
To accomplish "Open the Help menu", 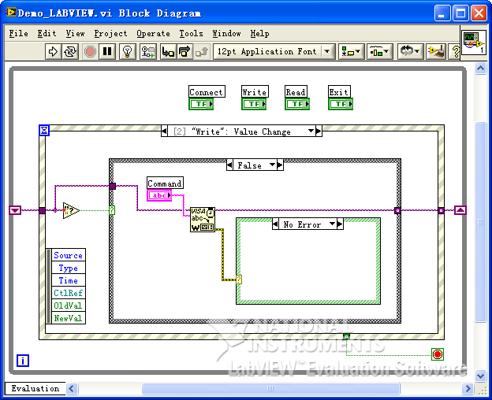I will coord(259,33).
